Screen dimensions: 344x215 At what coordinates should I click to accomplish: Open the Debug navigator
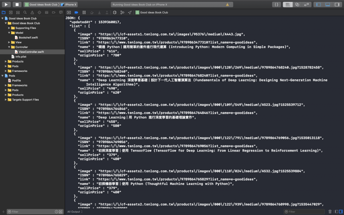tap(46, 12)
